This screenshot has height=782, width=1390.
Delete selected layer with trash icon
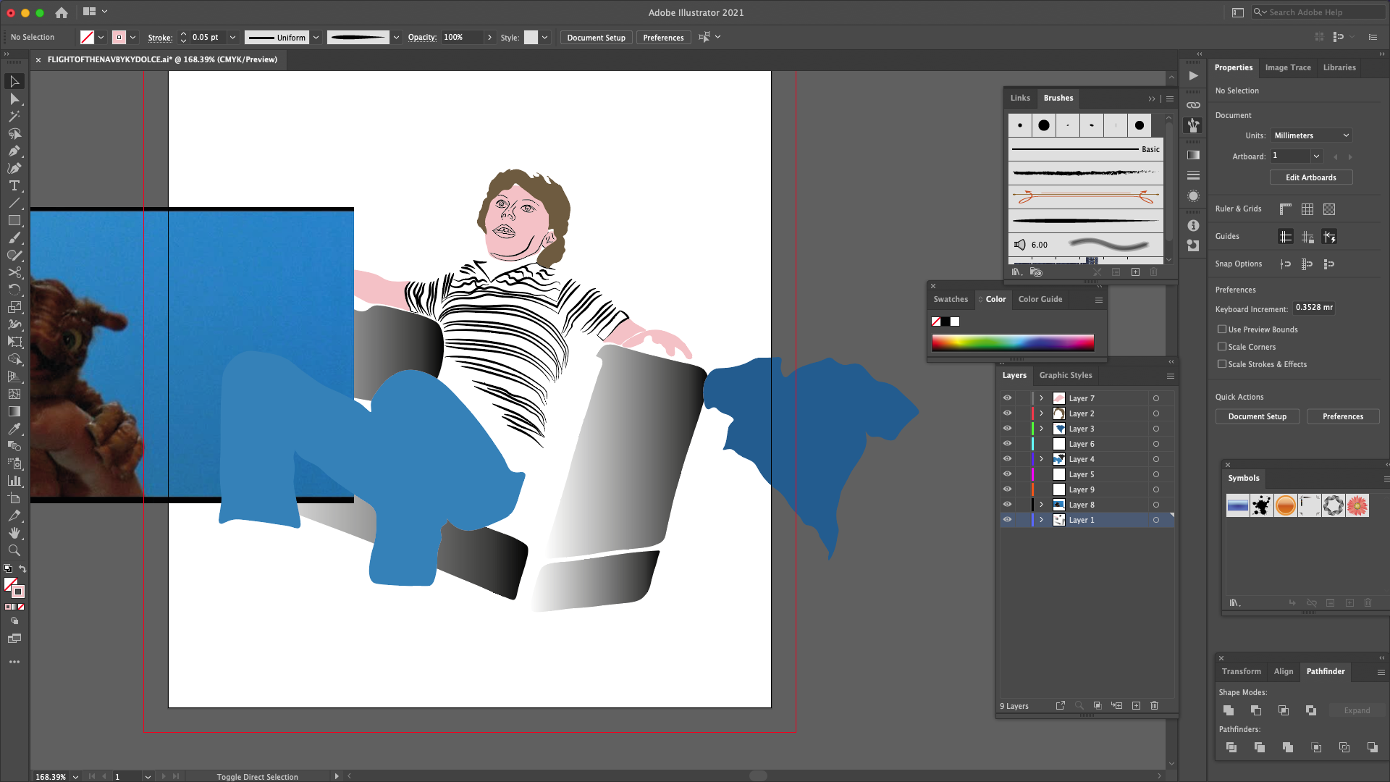[x=1155, y=705]
